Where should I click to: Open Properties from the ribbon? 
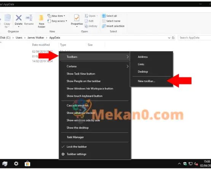click(77, 21)
